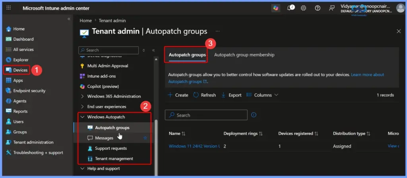Open notifications bell icon
The height and width of the screenshot is (178, 407).
click(x=290, y=8)
